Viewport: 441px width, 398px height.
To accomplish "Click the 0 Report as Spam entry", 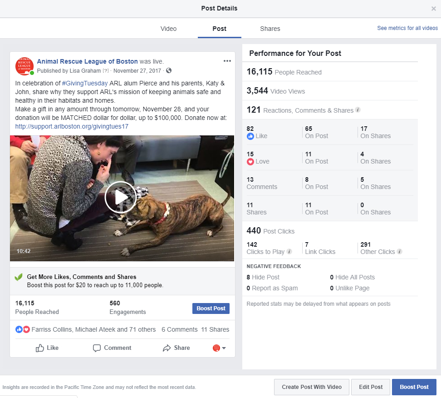I will click(x=272, y=288).
